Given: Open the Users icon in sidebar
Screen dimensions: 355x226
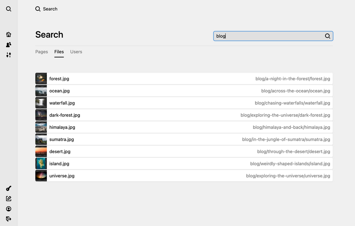Looking at the screenshot, I should coord(8,45).
